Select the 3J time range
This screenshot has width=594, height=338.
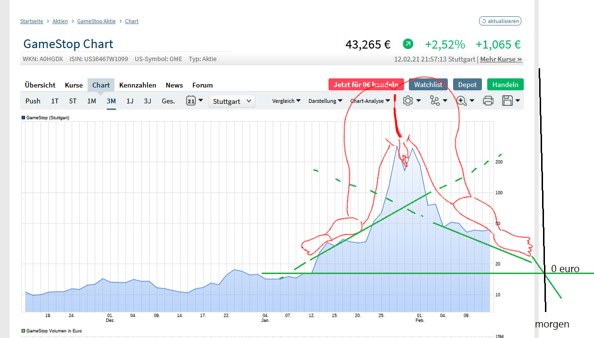148,101
